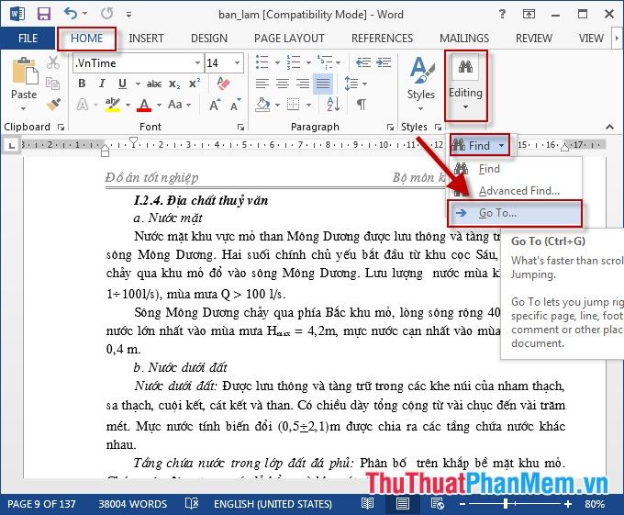This screenshot has width=624, height=515.
Task: Click the zoom in plus button
Action: click(568, 504)
